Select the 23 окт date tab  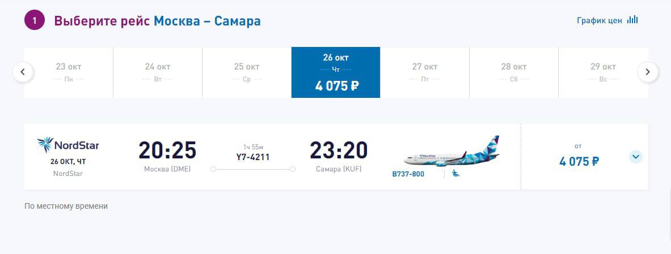point(69,72)
